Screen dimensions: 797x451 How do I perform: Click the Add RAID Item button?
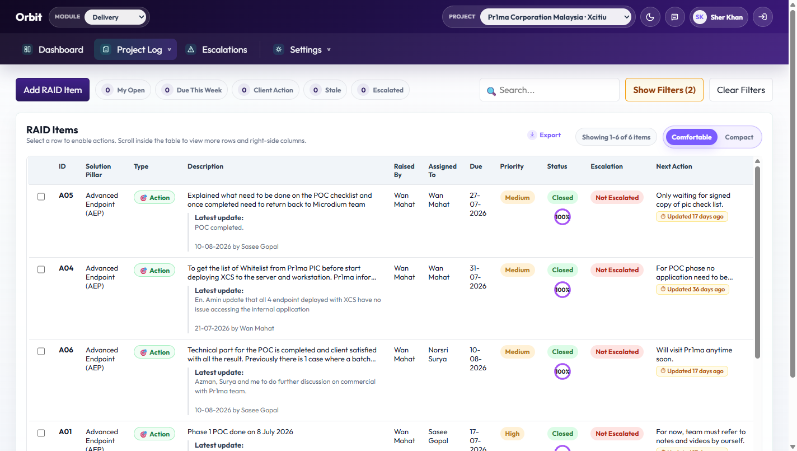pos(53,90)
